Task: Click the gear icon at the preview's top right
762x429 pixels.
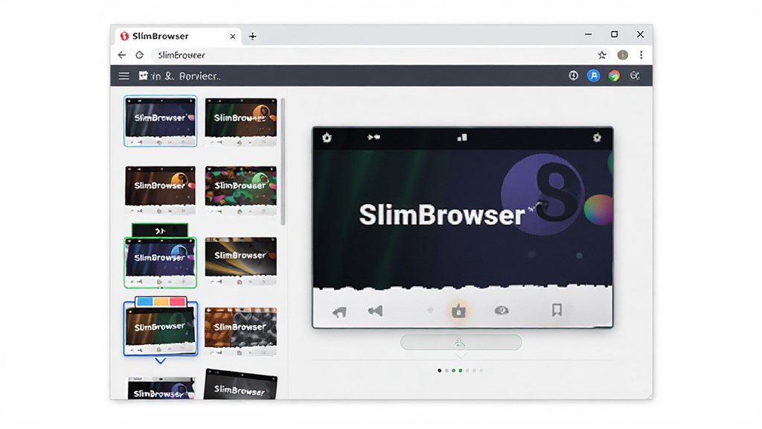Action: [597, 138]
